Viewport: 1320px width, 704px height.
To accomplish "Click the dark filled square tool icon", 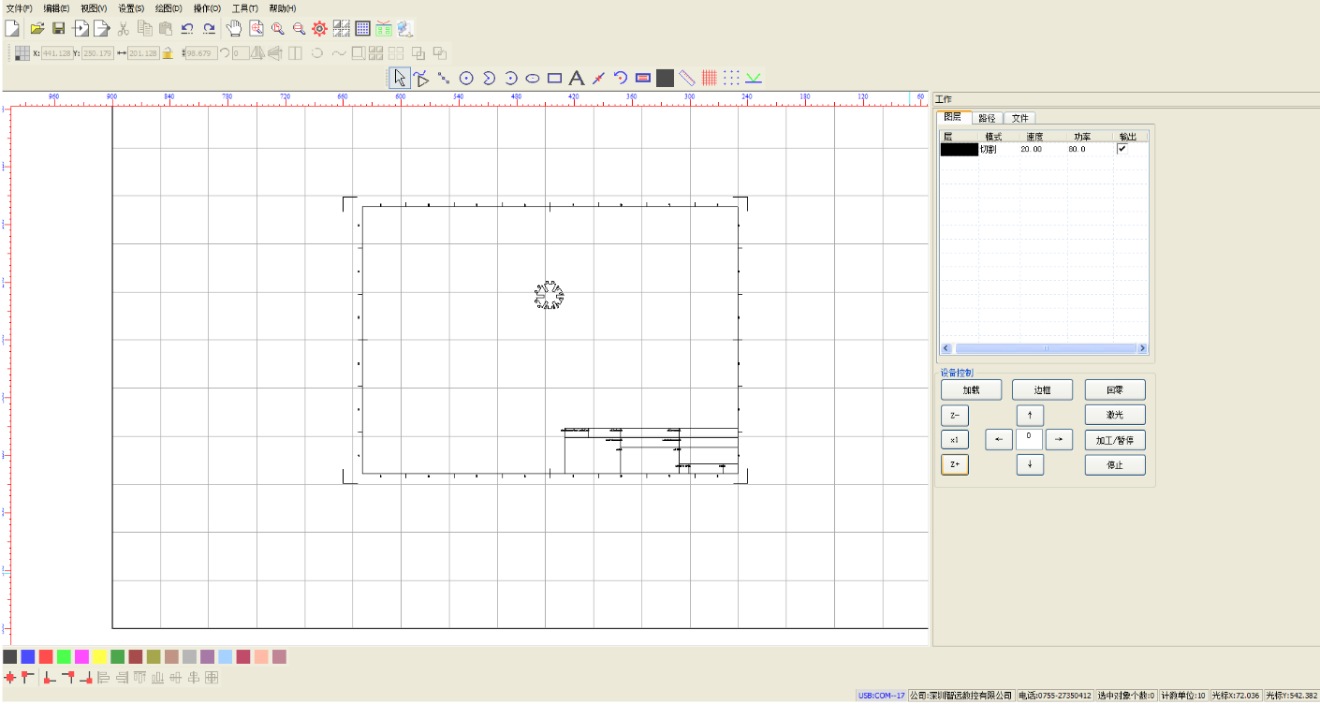I will [x=665, y=78].
